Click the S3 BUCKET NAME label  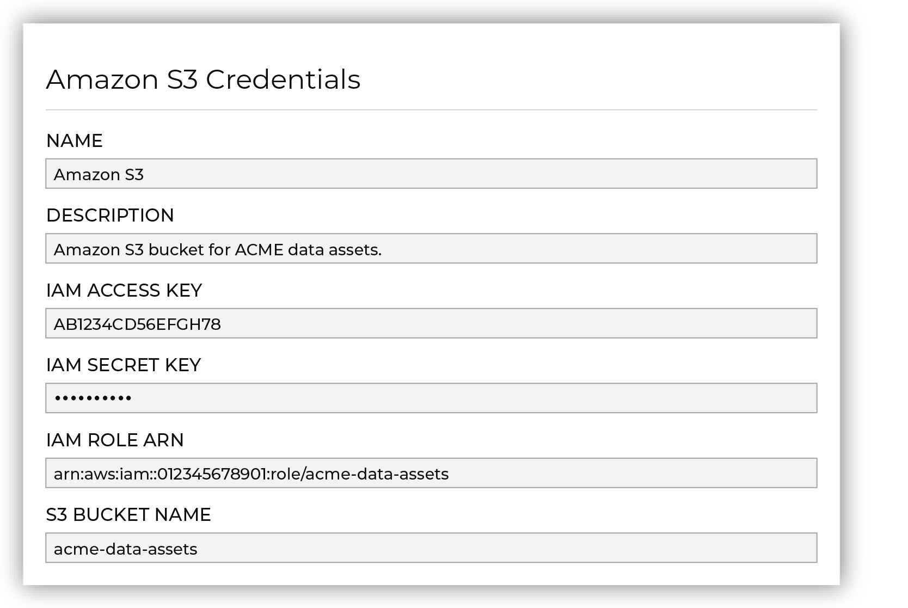128,515
